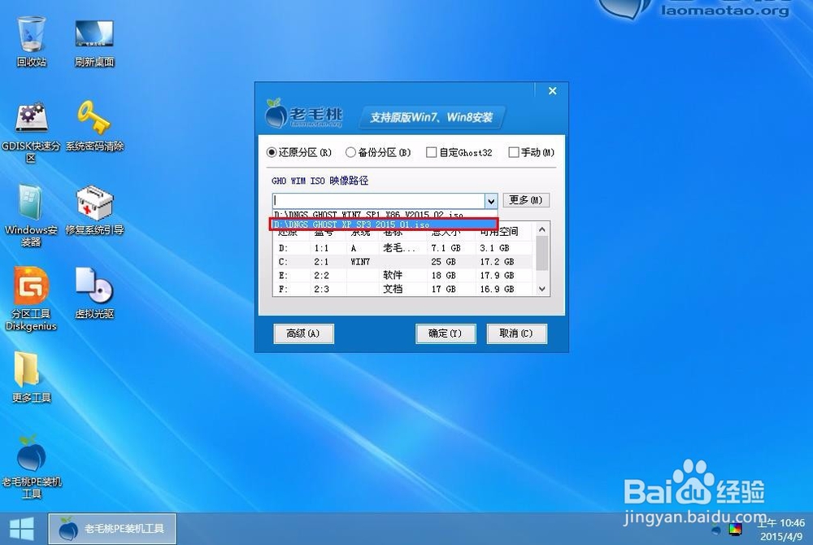Click partition list scroll up arrow
The height and width of the screenshot is (545, 813).
[541, 229]
